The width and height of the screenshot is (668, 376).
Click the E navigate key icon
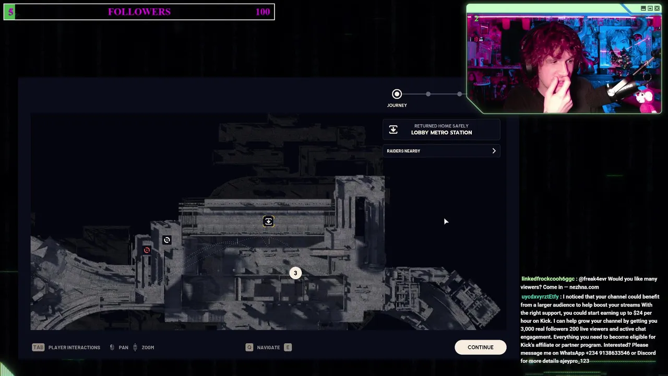pos(288,347)
